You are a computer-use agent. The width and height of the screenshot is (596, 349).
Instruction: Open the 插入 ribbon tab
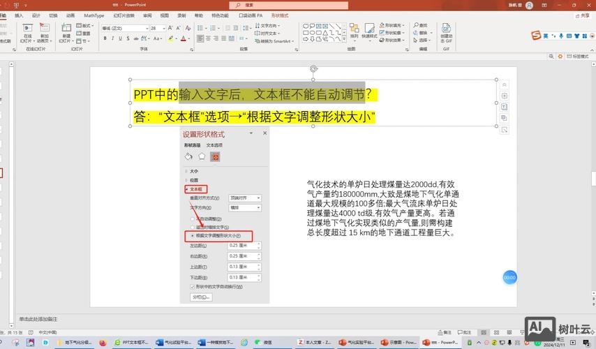click(19, 15)
